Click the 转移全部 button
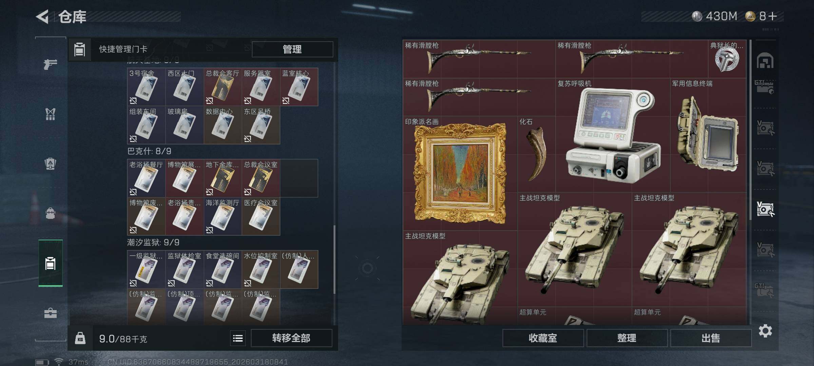This screenshot has height=366, width=814. (x=291, y=338)
